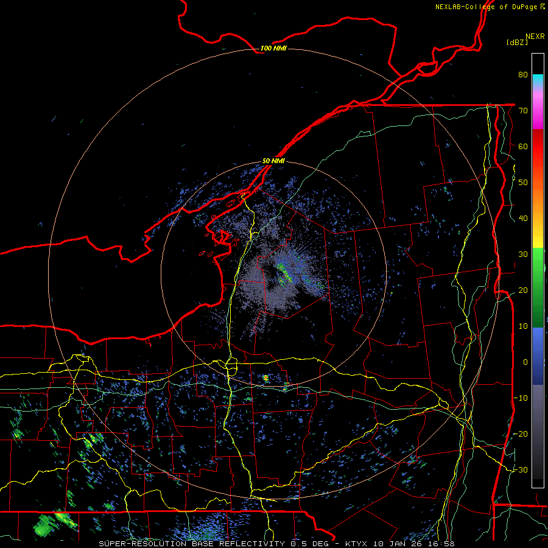Click the KTYX station identifier in caption
548x548 pixels.
356,544
